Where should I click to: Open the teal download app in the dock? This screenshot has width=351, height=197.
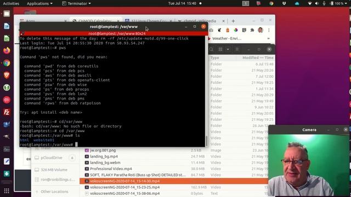click(x=7, y=173)
